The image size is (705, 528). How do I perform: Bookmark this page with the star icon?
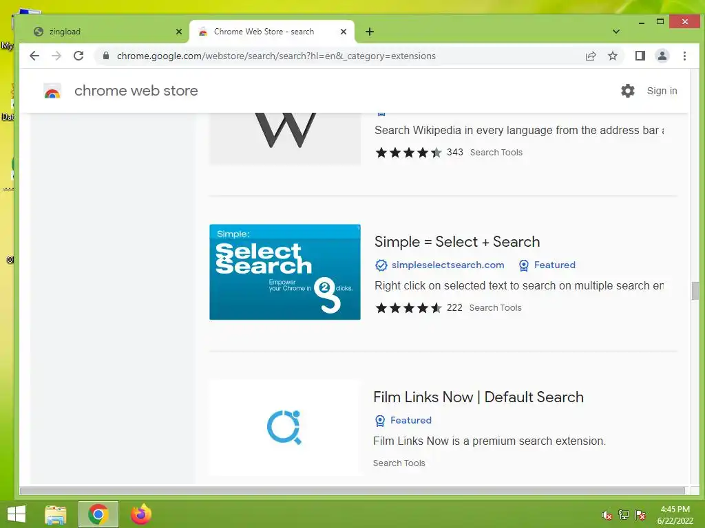tap(612, 56)
